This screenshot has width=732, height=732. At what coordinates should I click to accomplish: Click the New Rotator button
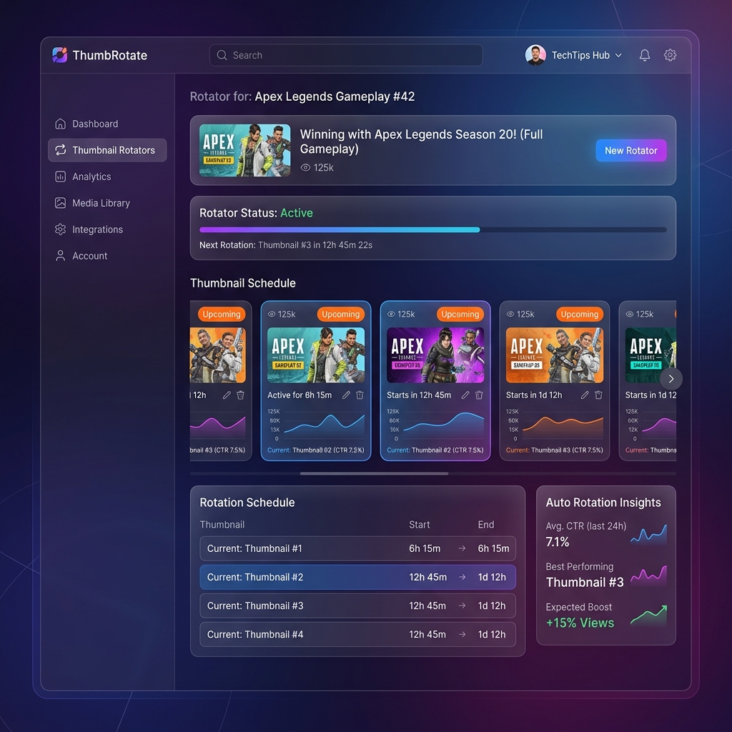pos(630,150)
